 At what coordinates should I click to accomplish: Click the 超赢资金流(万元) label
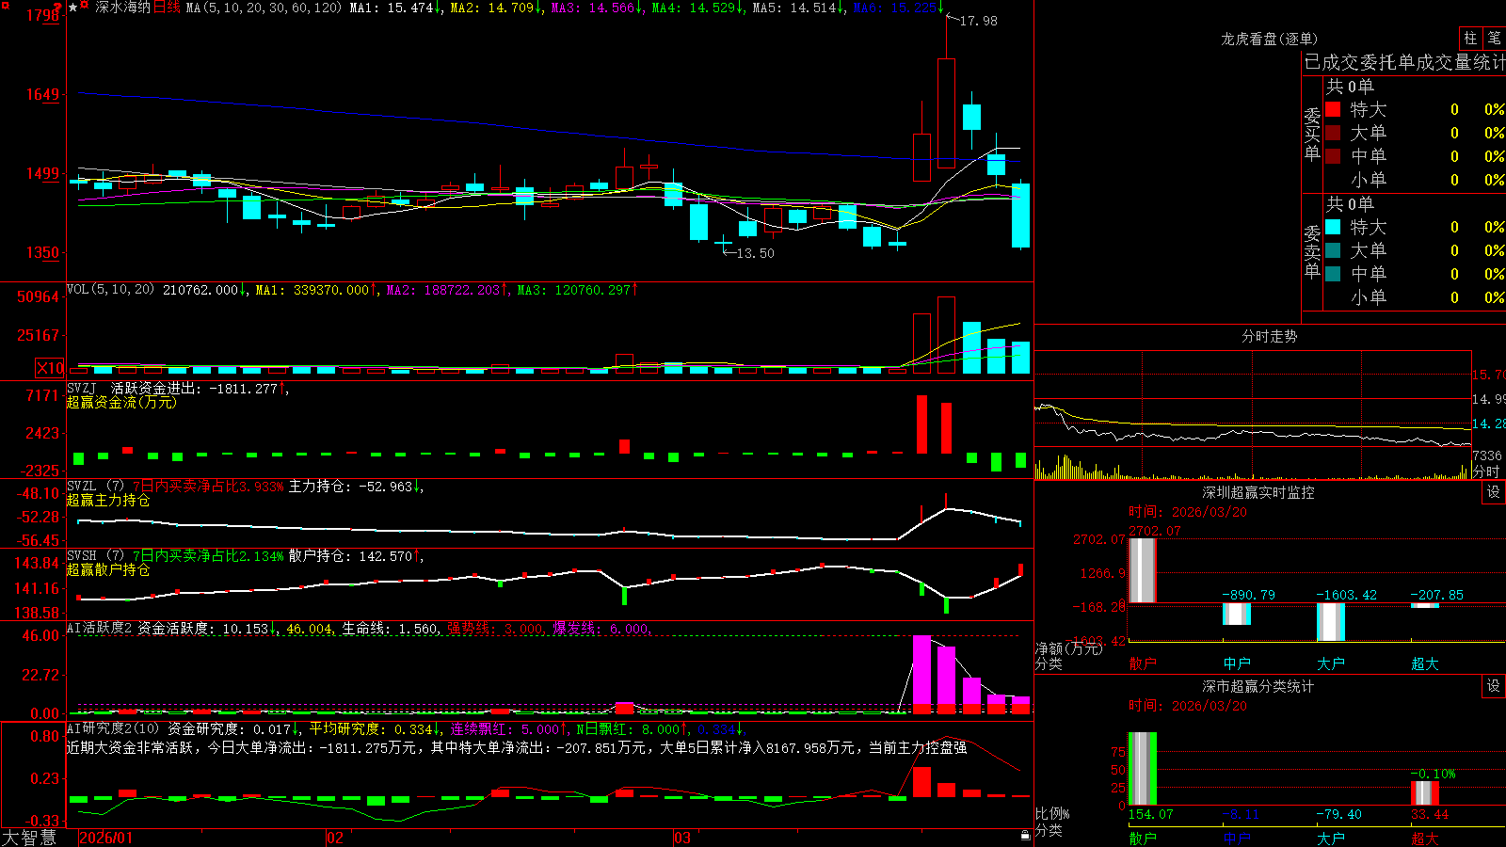(121, 402)
